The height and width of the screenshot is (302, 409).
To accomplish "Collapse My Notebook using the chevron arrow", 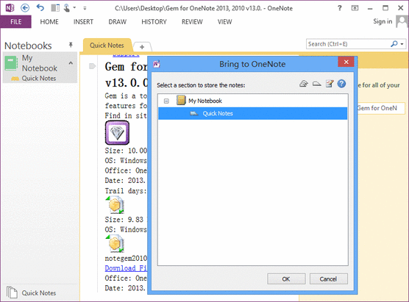I will 71,63.
